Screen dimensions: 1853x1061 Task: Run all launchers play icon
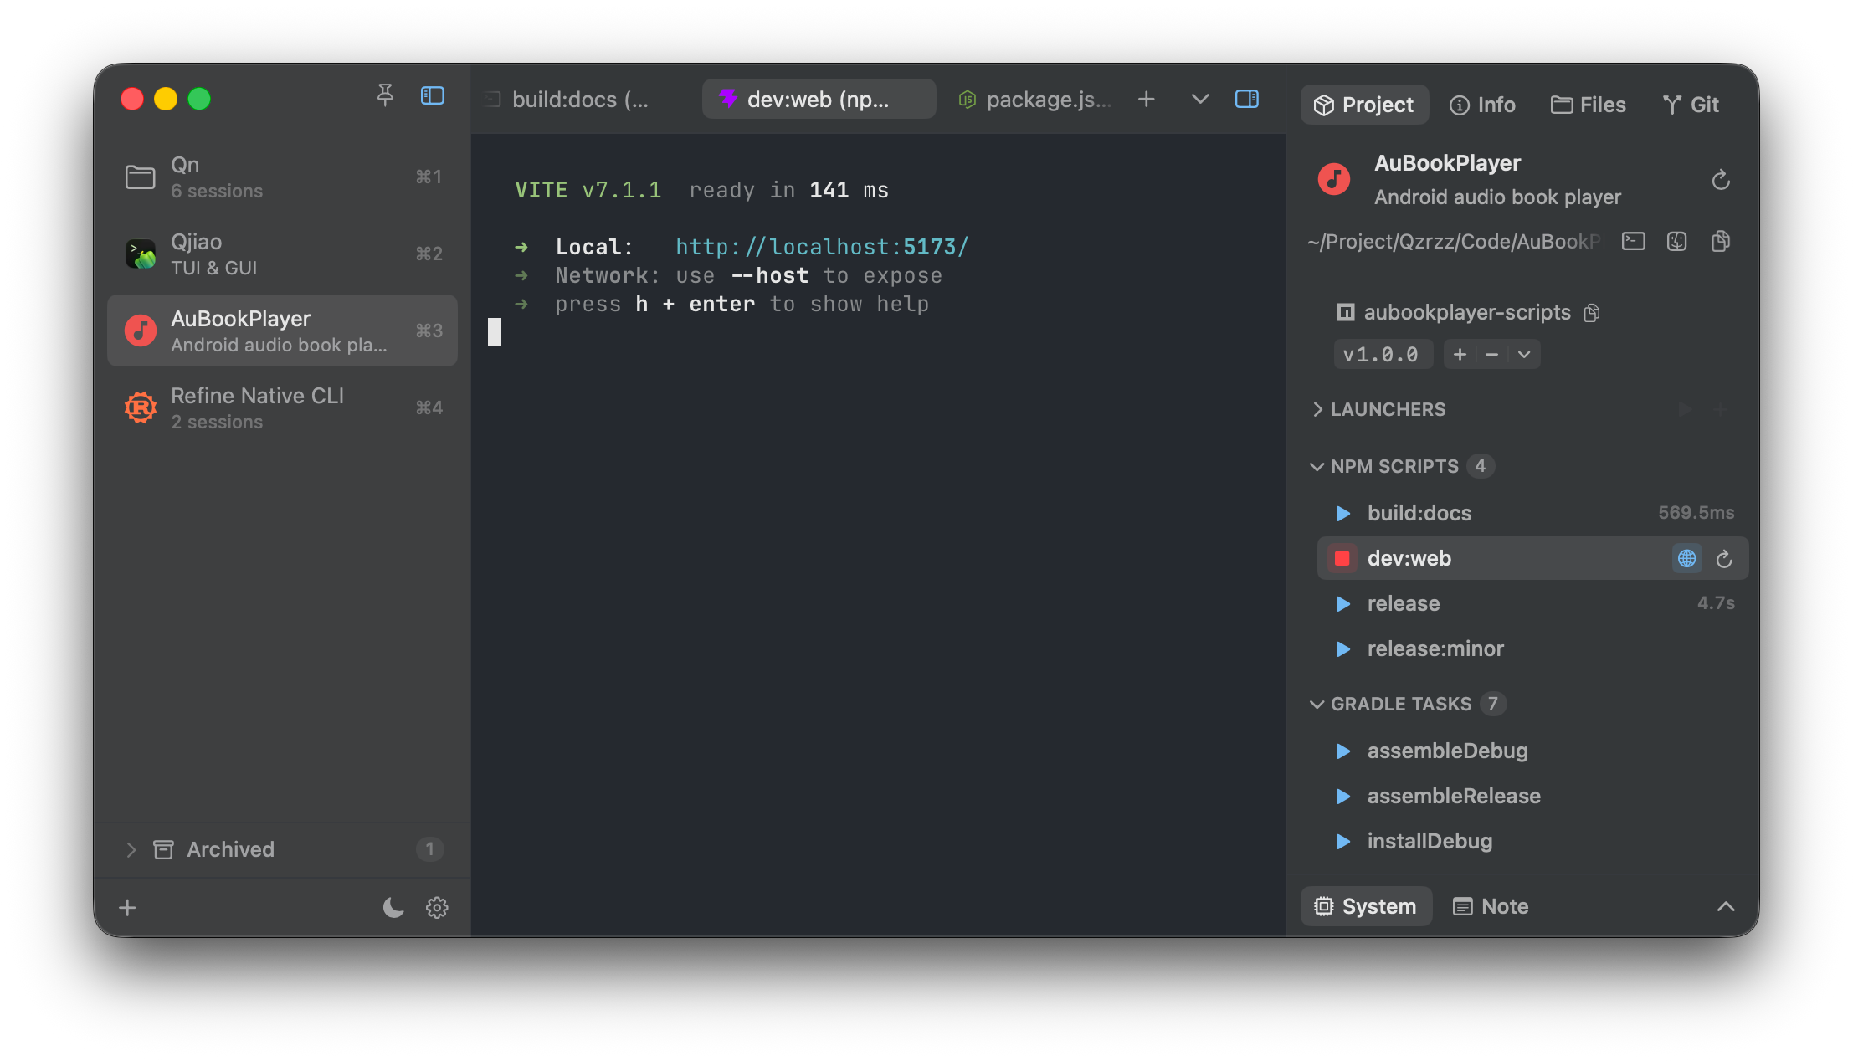point(1685,409)
